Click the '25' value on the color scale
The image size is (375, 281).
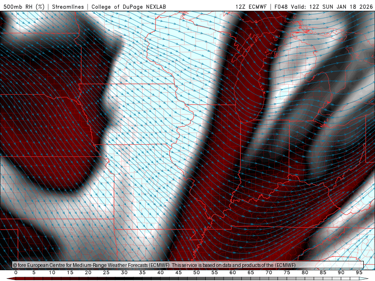point(106,273)
